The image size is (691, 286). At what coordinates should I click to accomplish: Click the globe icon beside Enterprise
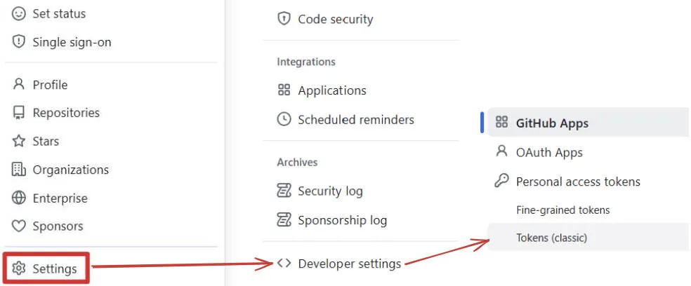tap(19, 198)
